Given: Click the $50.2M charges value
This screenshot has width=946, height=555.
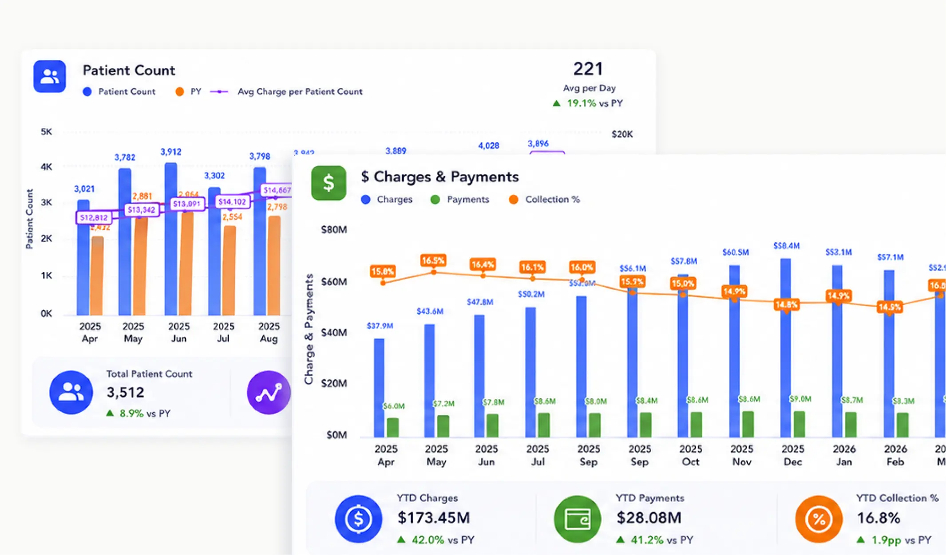Looking at the screenshot, I should 531,294.
